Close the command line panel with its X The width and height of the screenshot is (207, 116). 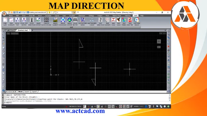[x=3, y=95]
